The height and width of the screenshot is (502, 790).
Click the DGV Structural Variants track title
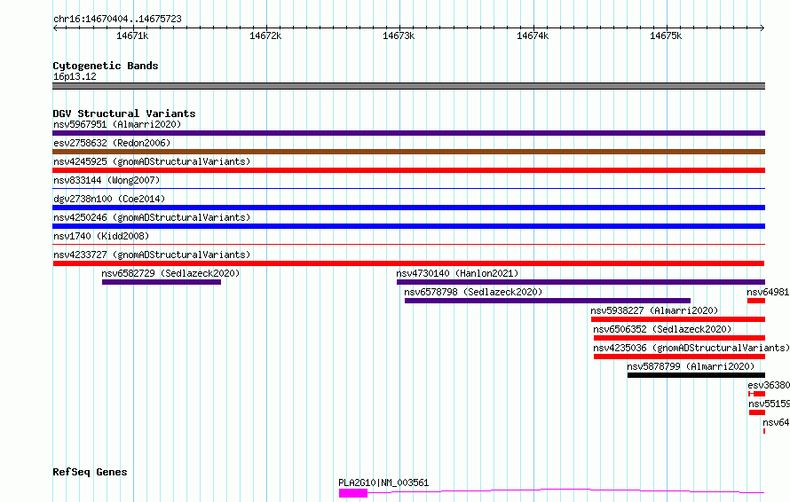[x=124, y=114]
